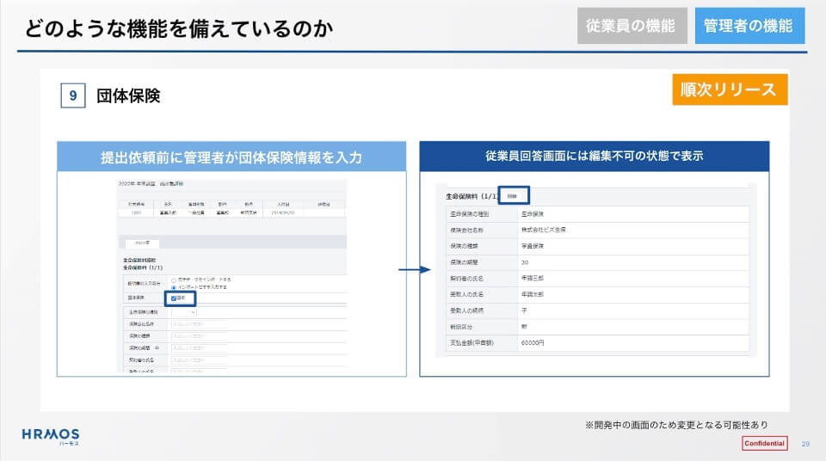
Task: Click the blue arrow between the panels
Action: click(x=414, y=269)
